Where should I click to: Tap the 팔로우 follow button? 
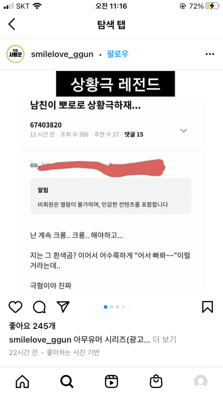[x=118, y=54]
